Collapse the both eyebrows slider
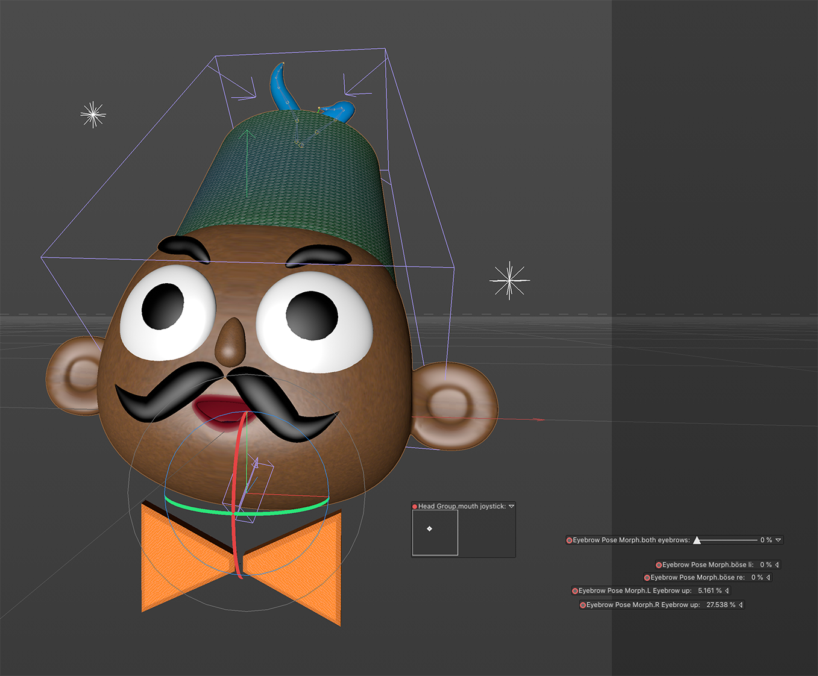This screenshot has width=818, height=676. pos(778,540)
